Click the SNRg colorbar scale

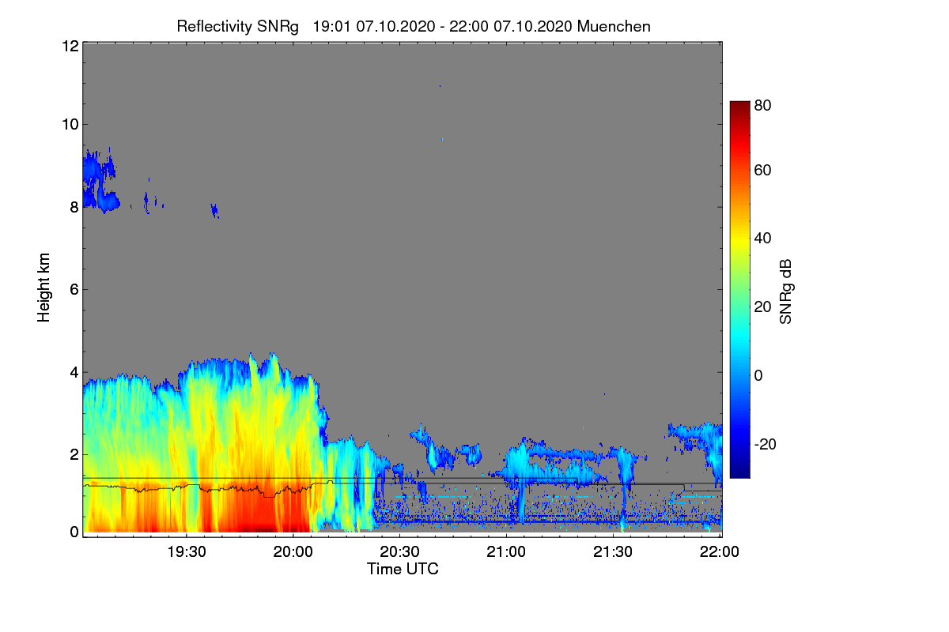coord(739,289)
